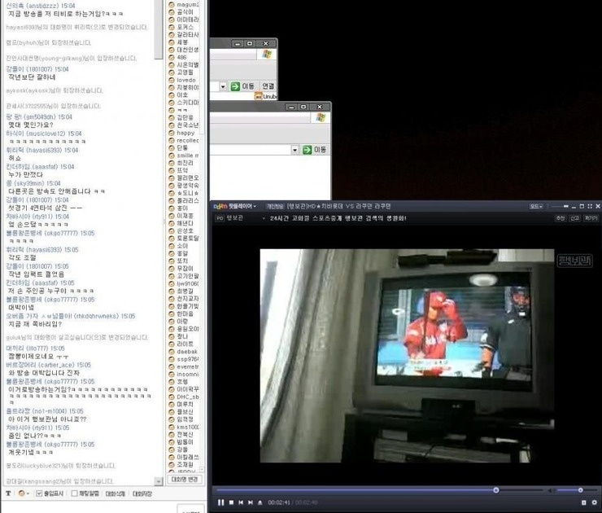Adjust the volume slider handle
The width and height of the screenshot is (602, 513).
(581, 490)
